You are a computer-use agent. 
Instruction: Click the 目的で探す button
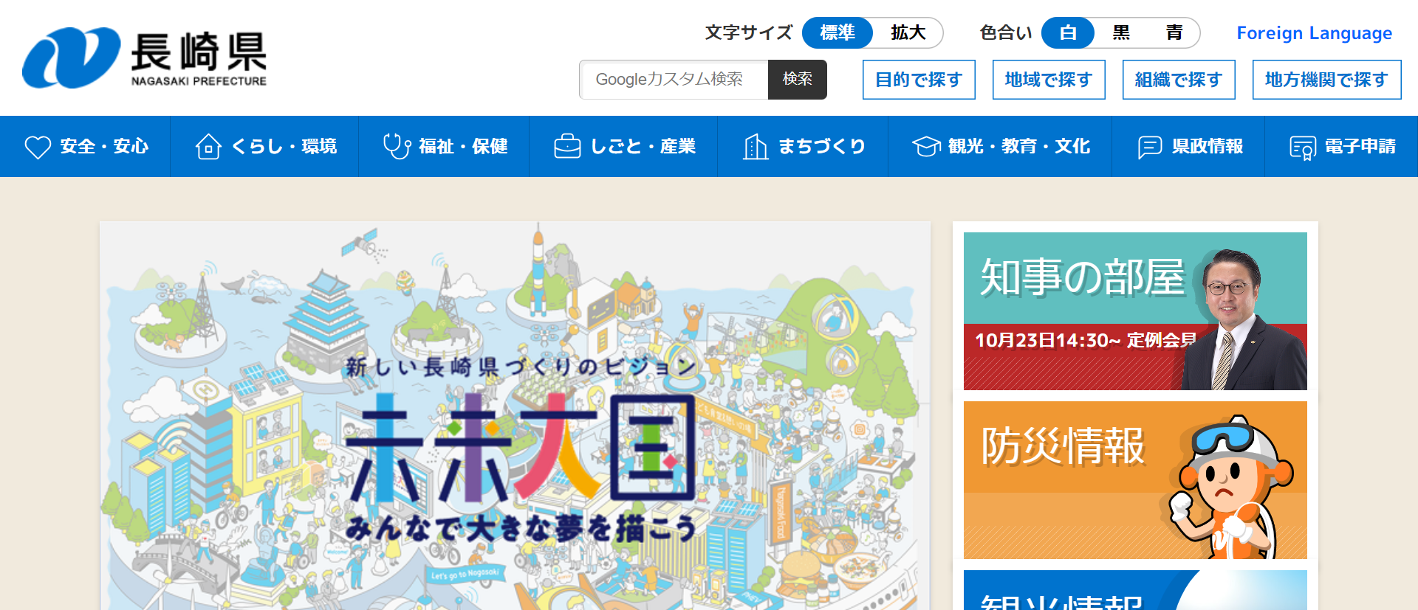pos(919,80)
